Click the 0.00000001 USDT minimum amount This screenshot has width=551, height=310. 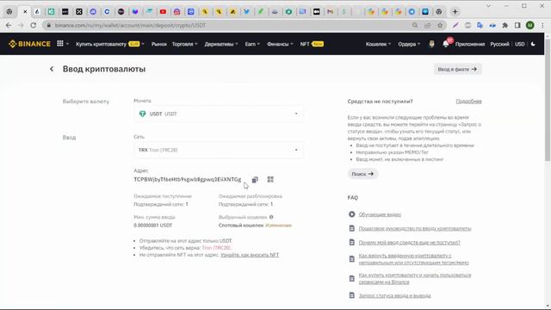tap(153, 226)
